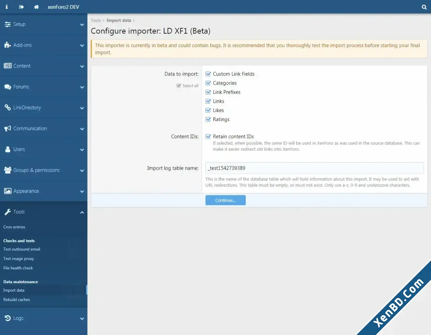The height and width of the screenshot is (335, 431).
Task: Expand the Forums section chevron
Action: [82, 87]
